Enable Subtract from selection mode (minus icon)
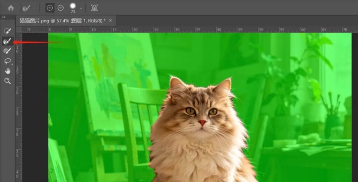Image resolution: width=358 pixels, height=182 pixels. pyautogui.click(x=60, y=8)
